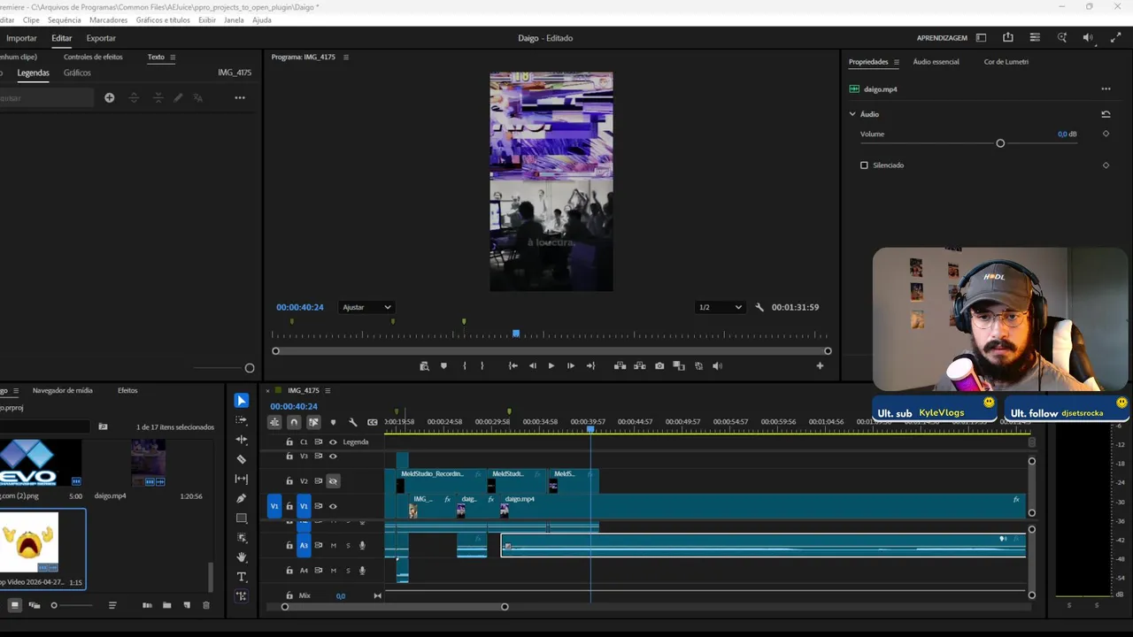The height and width of the screenshot is (637, 1133).
Task: Toggle snap magnet in timeline
Action: tap(294, 422)
